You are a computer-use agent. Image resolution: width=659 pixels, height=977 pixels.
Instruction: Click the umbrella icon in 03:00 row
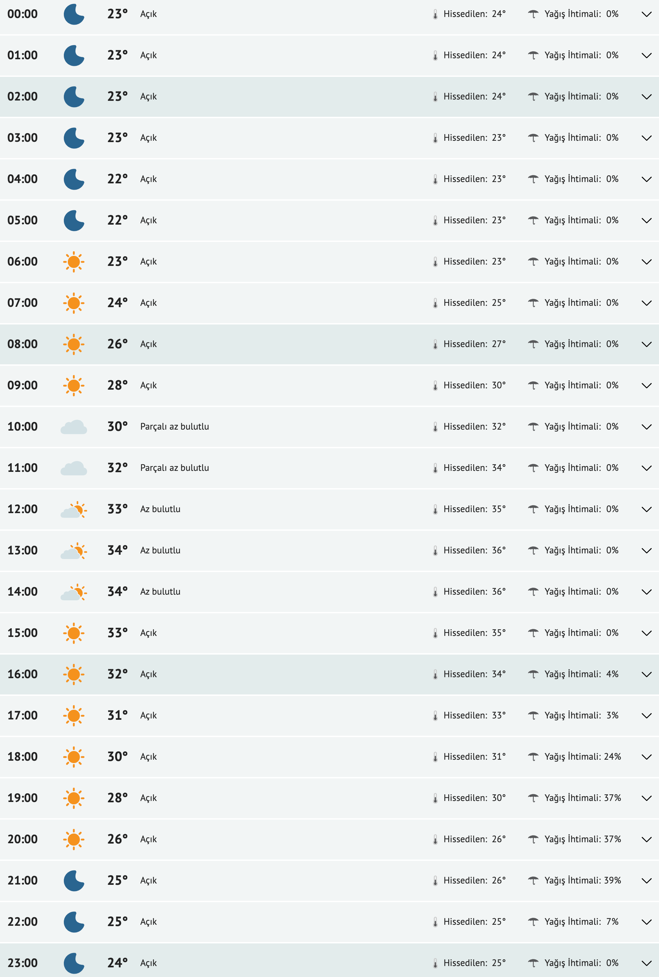(x=533, y=138)
